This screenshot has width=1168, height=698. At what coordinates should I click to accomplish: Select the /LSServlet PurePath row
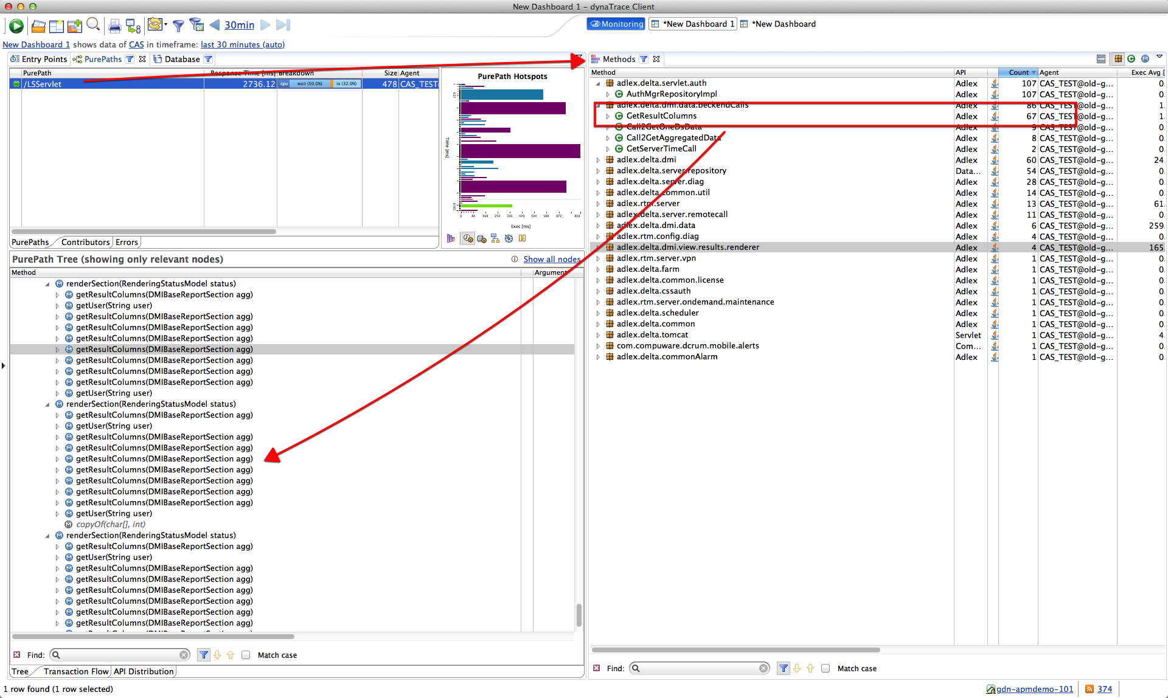[x=224, y=84]
